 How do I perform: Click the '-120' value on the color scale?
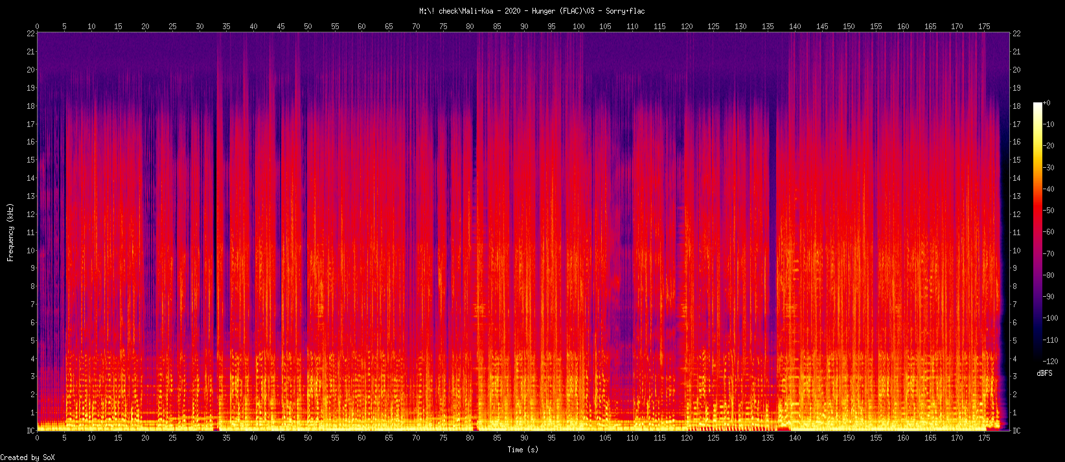[1050, 361]
